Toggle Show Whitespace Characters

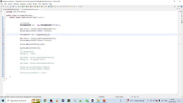[57, 7]
